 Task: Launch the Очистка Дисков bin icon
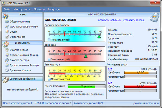(x=7, y=50)
